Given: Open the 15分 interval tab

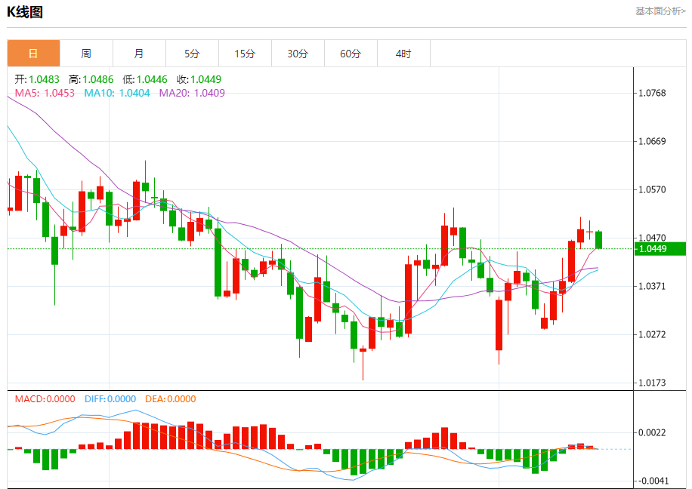Looking at the screenshot, I should click(x=246, y=54).
